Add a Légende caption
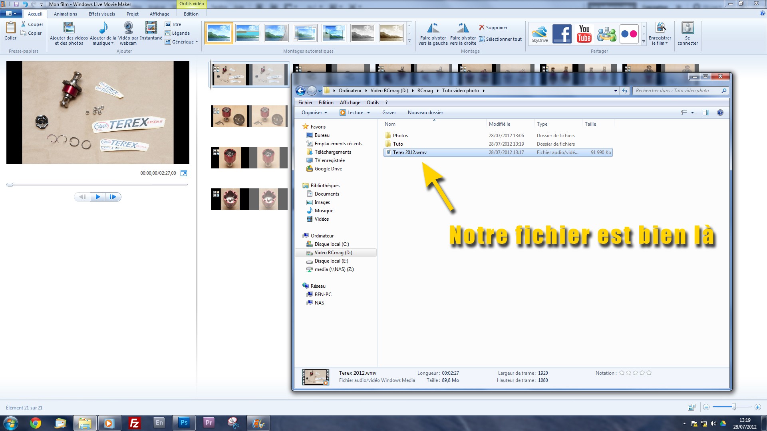 (x=177, y=33)
